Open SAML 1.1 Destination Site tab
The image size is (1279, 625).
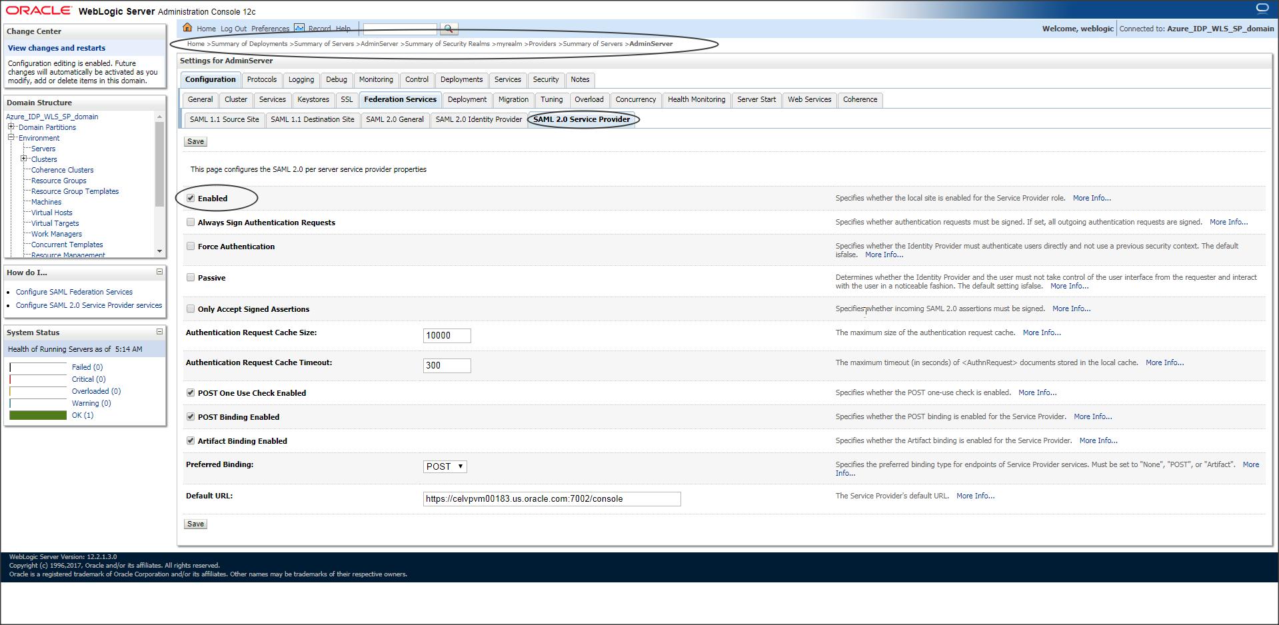[x=313, y=119]
